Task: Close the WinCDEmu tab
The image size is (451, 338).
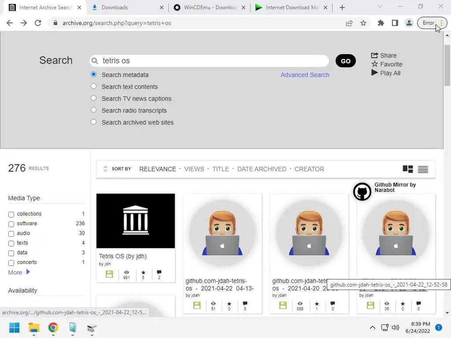Action: click(243, 7)
